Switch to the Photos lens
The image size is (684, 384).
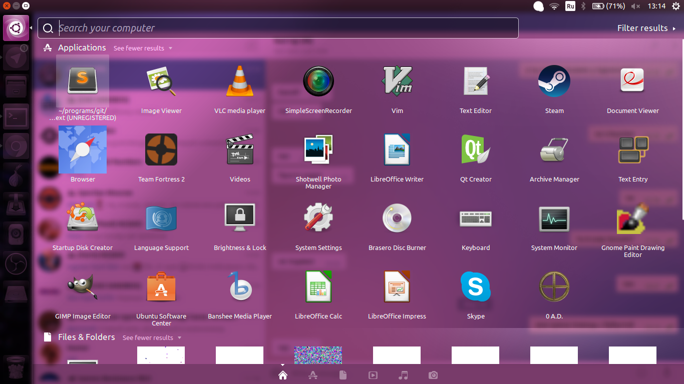pos(433,375)
